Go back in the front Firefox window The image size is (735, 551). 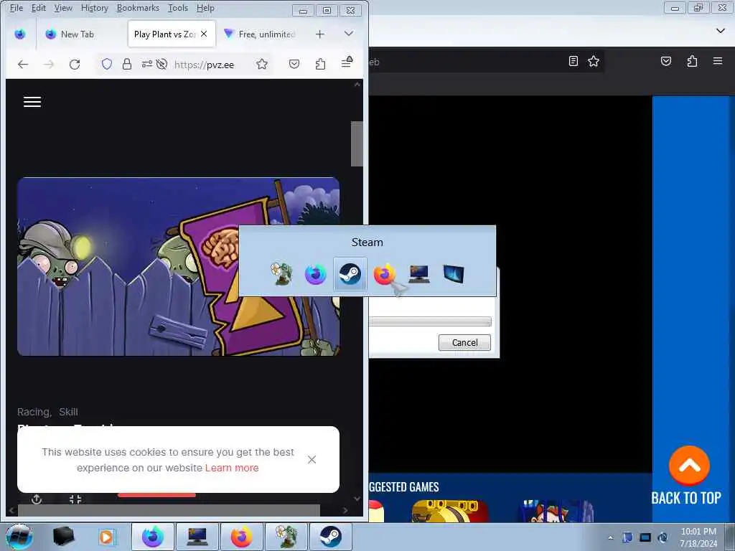tap(22, 64)
